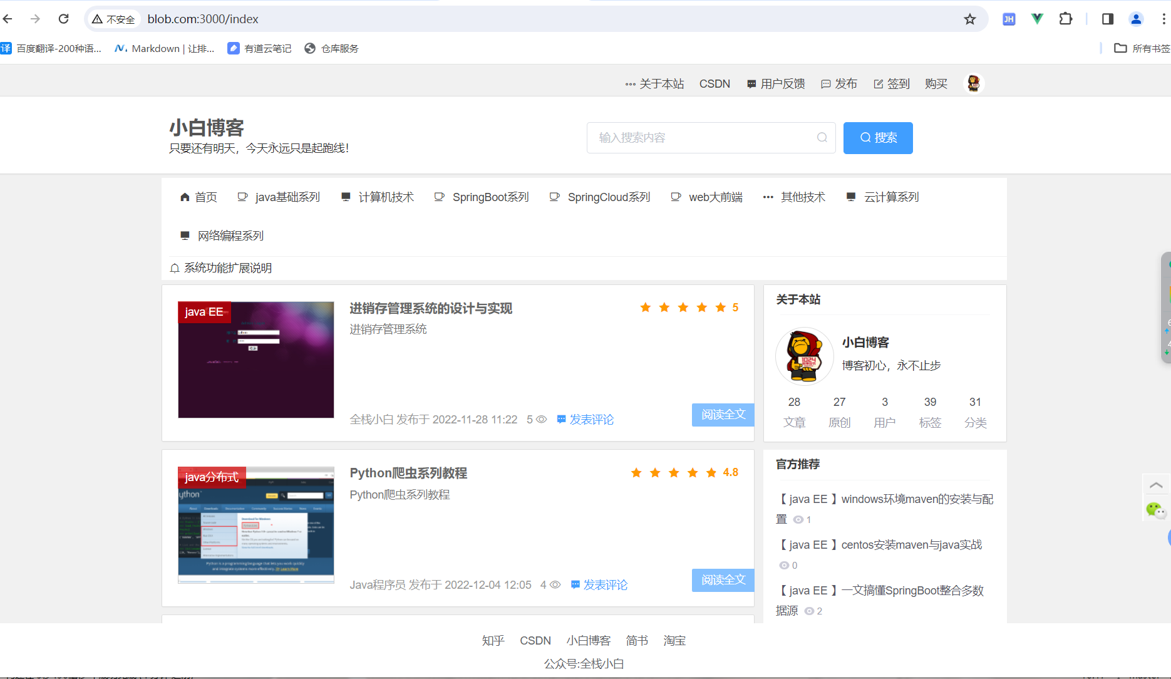This screenshot has width=1171, height=679.
Task: Click the 28 文章 count
Action: pos(794,412)
